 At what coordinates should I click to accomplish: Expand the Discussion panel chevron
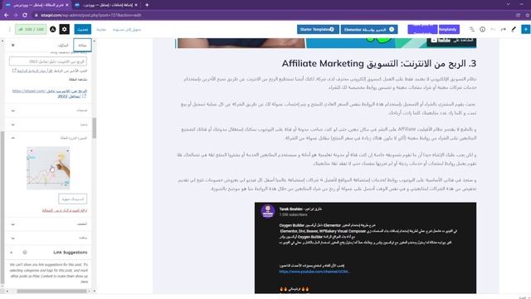click(x=13, y=238)
